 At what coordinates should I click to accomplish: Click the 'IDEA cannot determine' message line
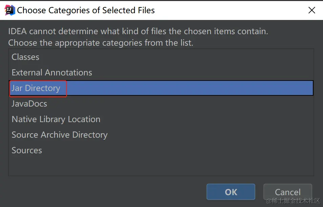pyautogui.click(x=138, y=32)
